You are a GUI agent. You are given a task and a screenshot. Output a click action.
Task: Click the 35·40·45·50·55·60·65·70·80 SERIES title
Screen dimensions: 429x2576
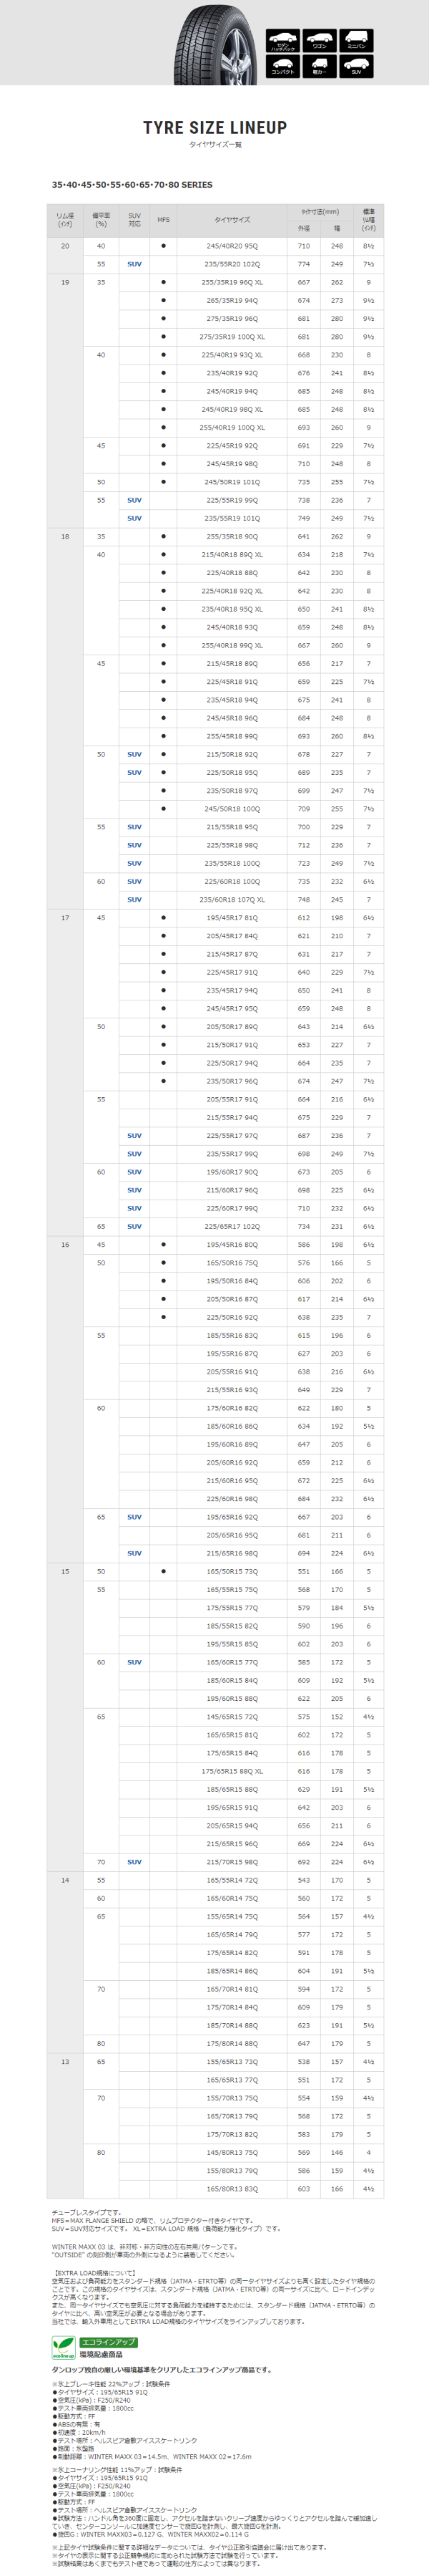click(x=132, y=185)
